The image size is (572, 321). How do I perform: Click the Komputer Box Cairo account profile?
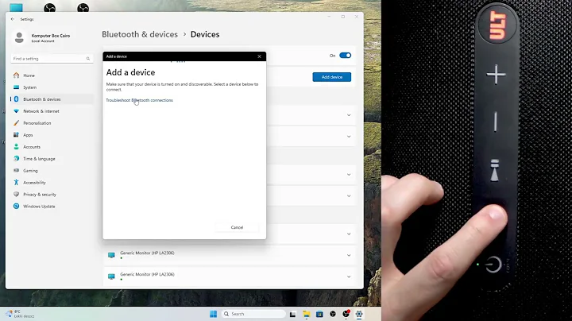point(42,38)
